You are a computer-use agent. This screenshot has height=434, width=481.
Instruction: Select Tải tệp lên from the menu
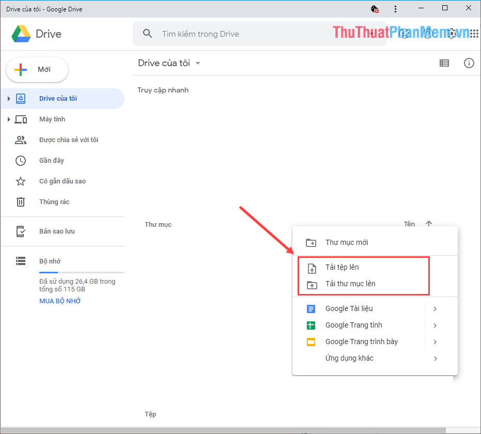pos(343,267)
